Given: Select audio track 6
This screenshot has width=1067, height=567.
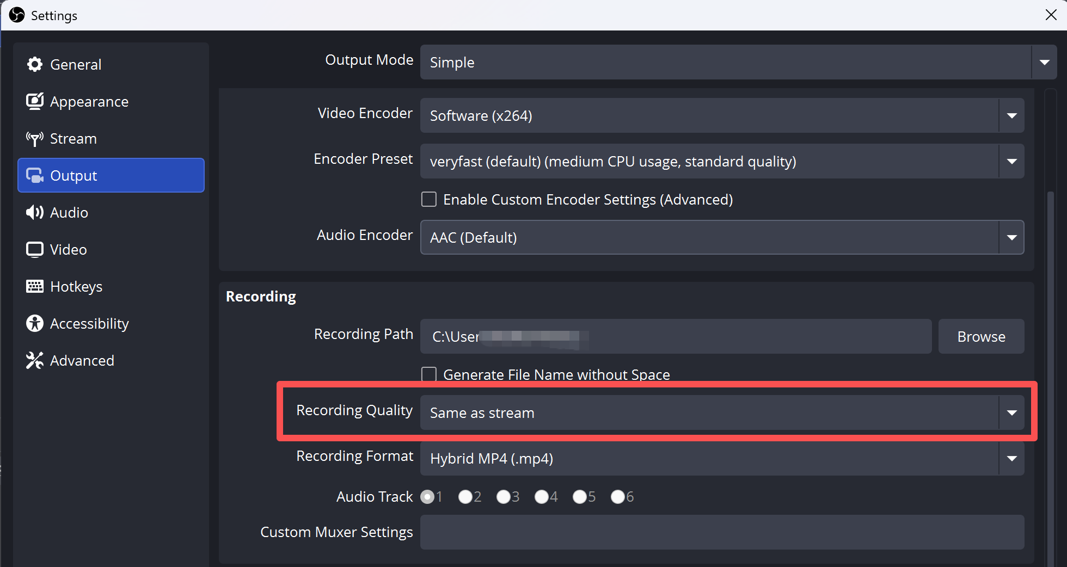Looking at the screenshot, I should coord(618,496).
